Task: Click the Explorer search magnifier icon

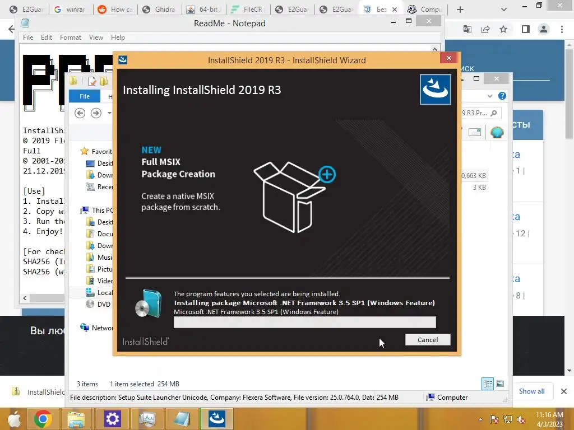Action: coord(494,113)
